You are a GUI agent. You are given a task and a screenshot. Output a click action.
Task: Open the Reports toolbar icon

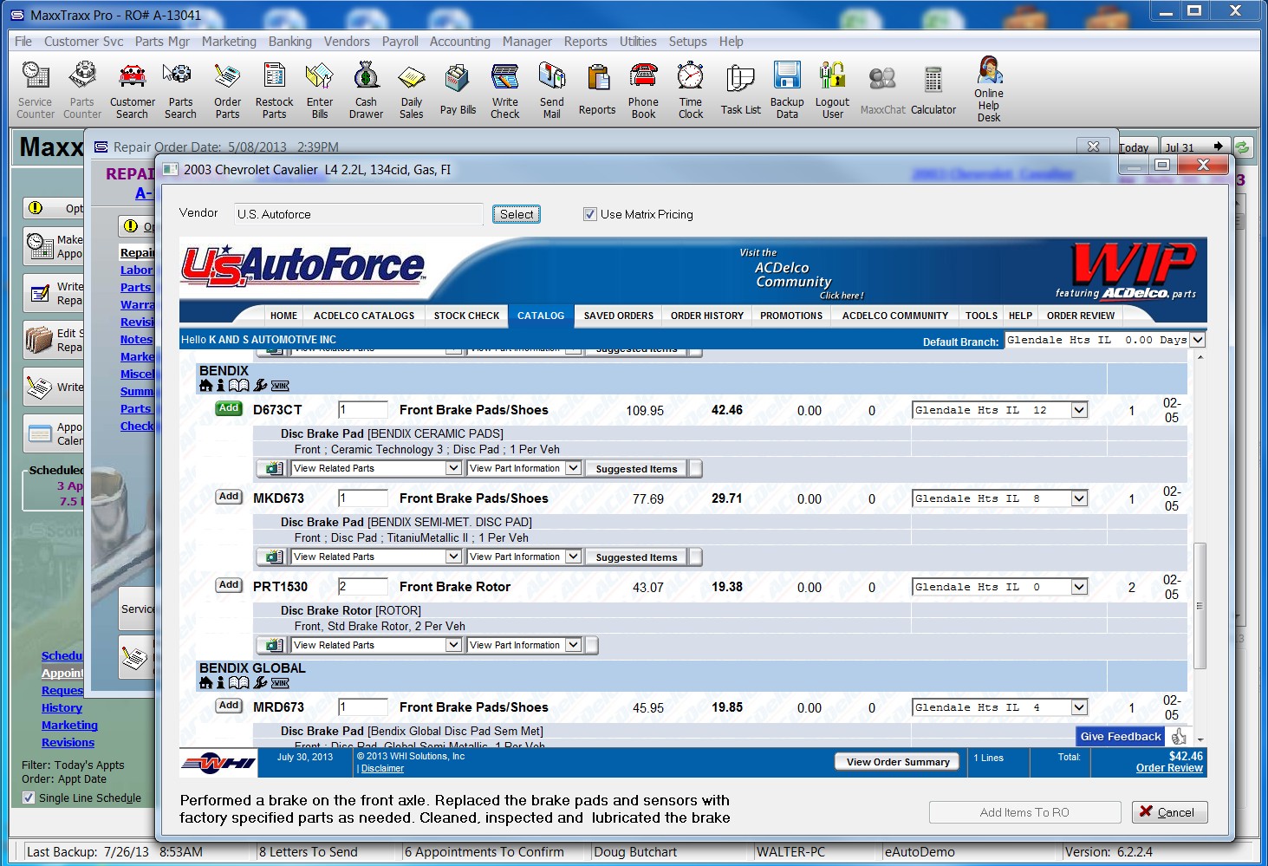597,90
